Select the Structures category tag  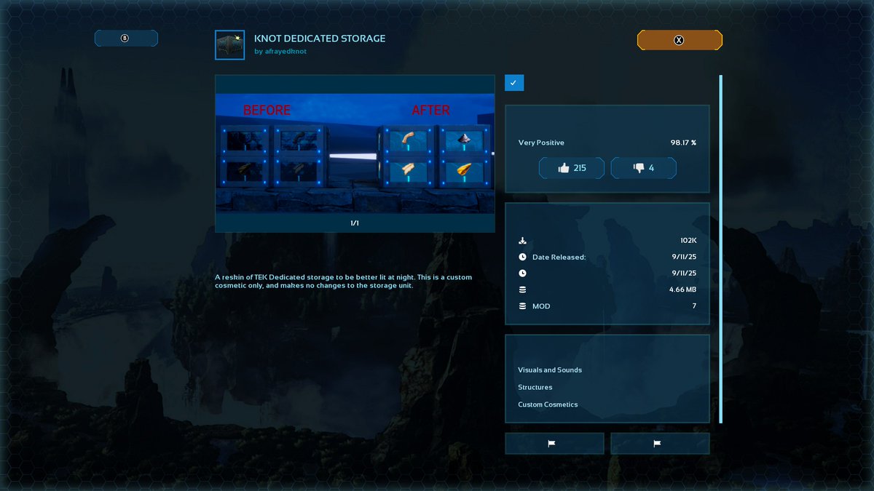click(x=535, y=388)
